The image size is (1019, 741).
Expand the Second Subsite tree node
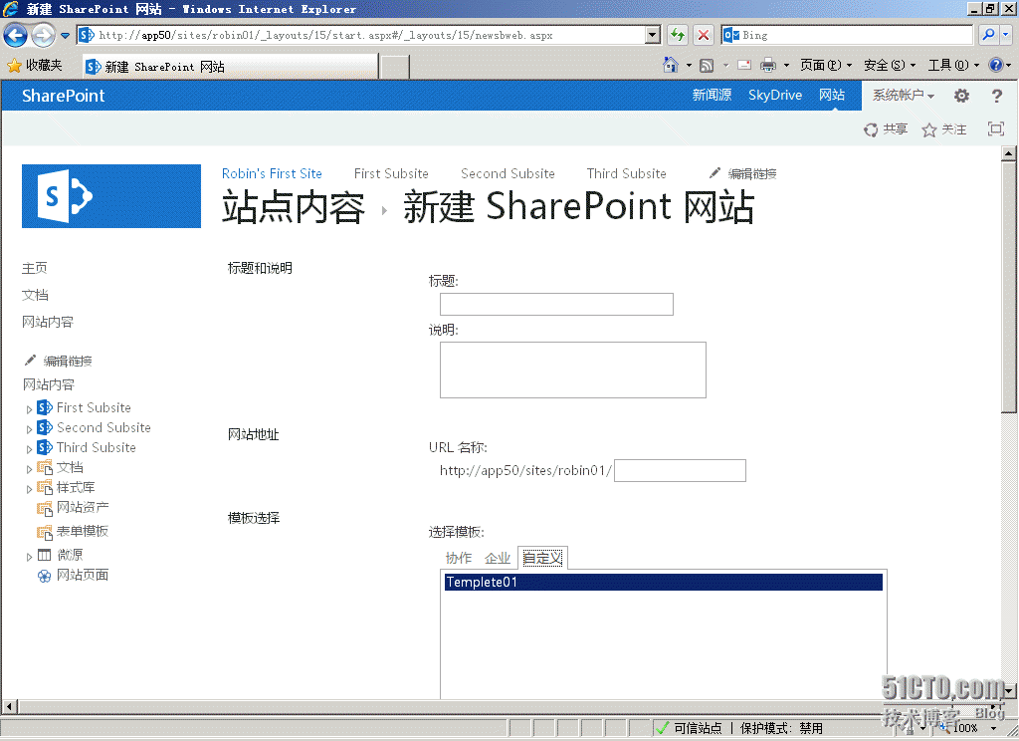29,429
